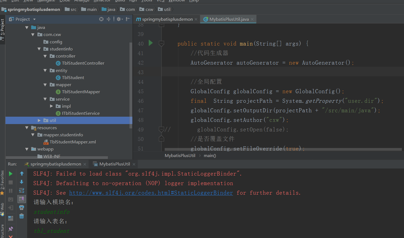
Task: Toggle soft-wrap in console
Action: (x=22, y=191)
